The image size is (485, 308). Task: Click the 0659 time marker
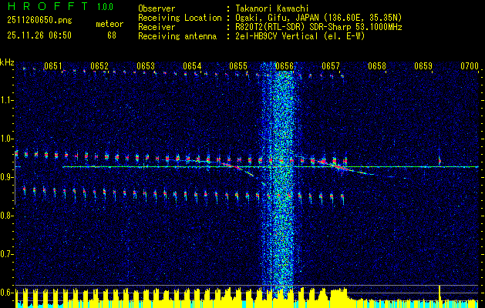pyautogui.click(x=423, y=66)
